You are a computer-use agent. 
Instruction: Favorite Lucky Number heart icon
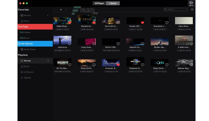[x=94, y=44]
